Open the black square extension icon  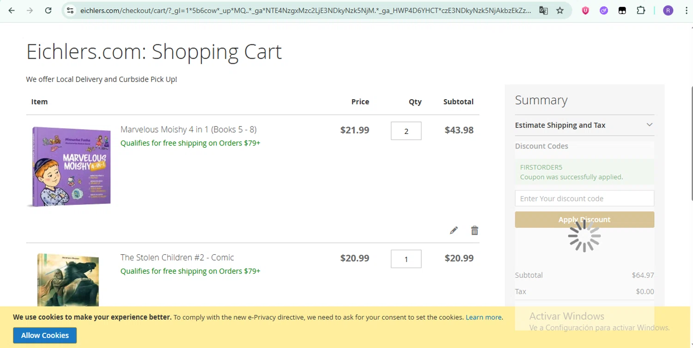[622, 10]
